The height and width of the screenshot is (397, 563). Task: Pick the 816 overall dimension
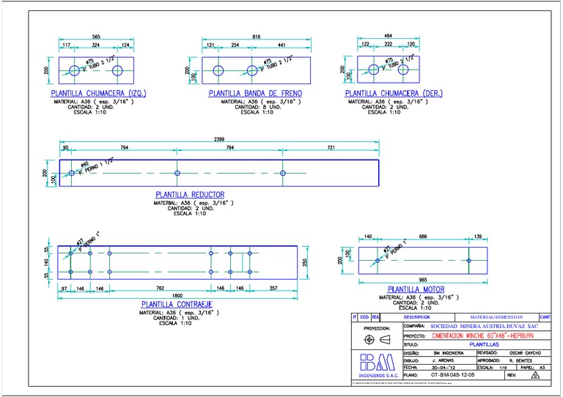(x=257, y=37)
